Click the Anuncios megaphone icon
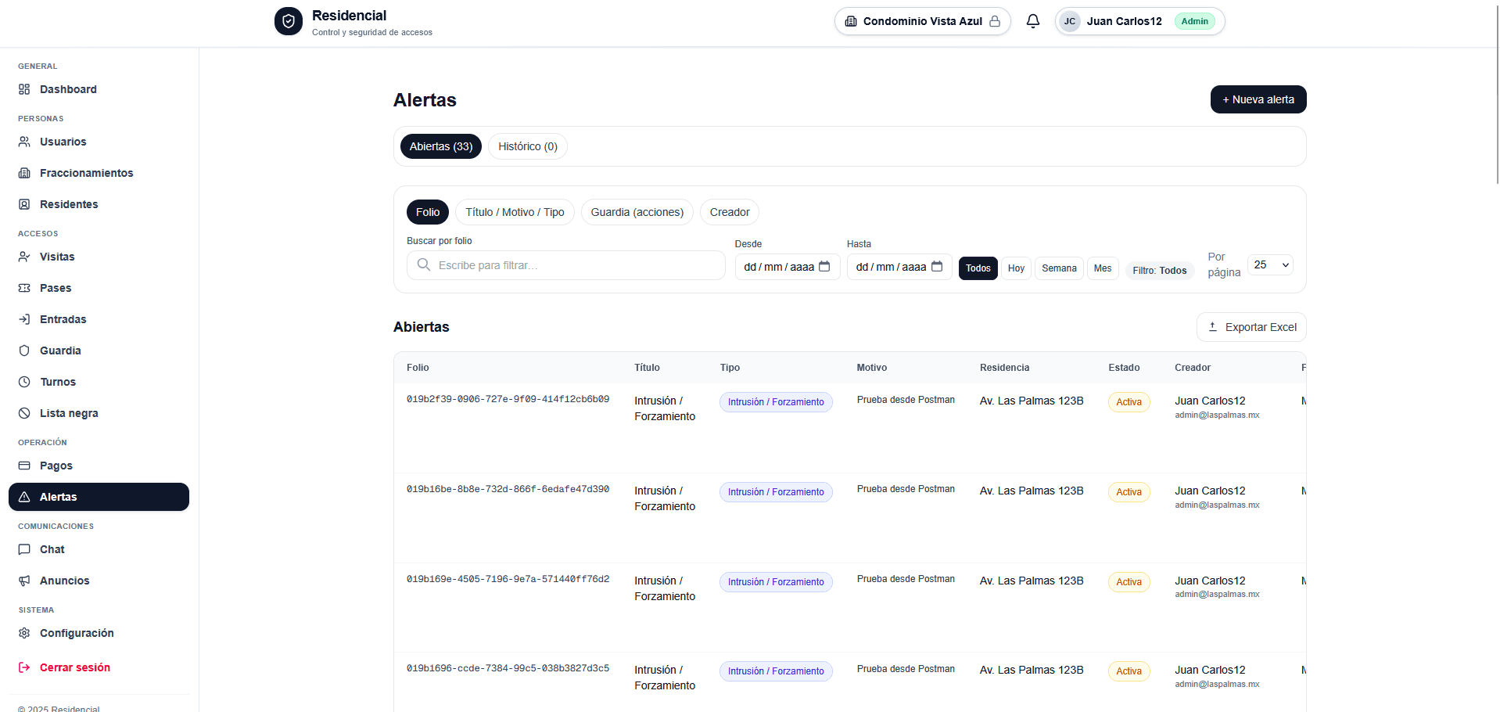The height and width of the screenshot is (712, 1500). pyautogui.click(x=24, y=581)
